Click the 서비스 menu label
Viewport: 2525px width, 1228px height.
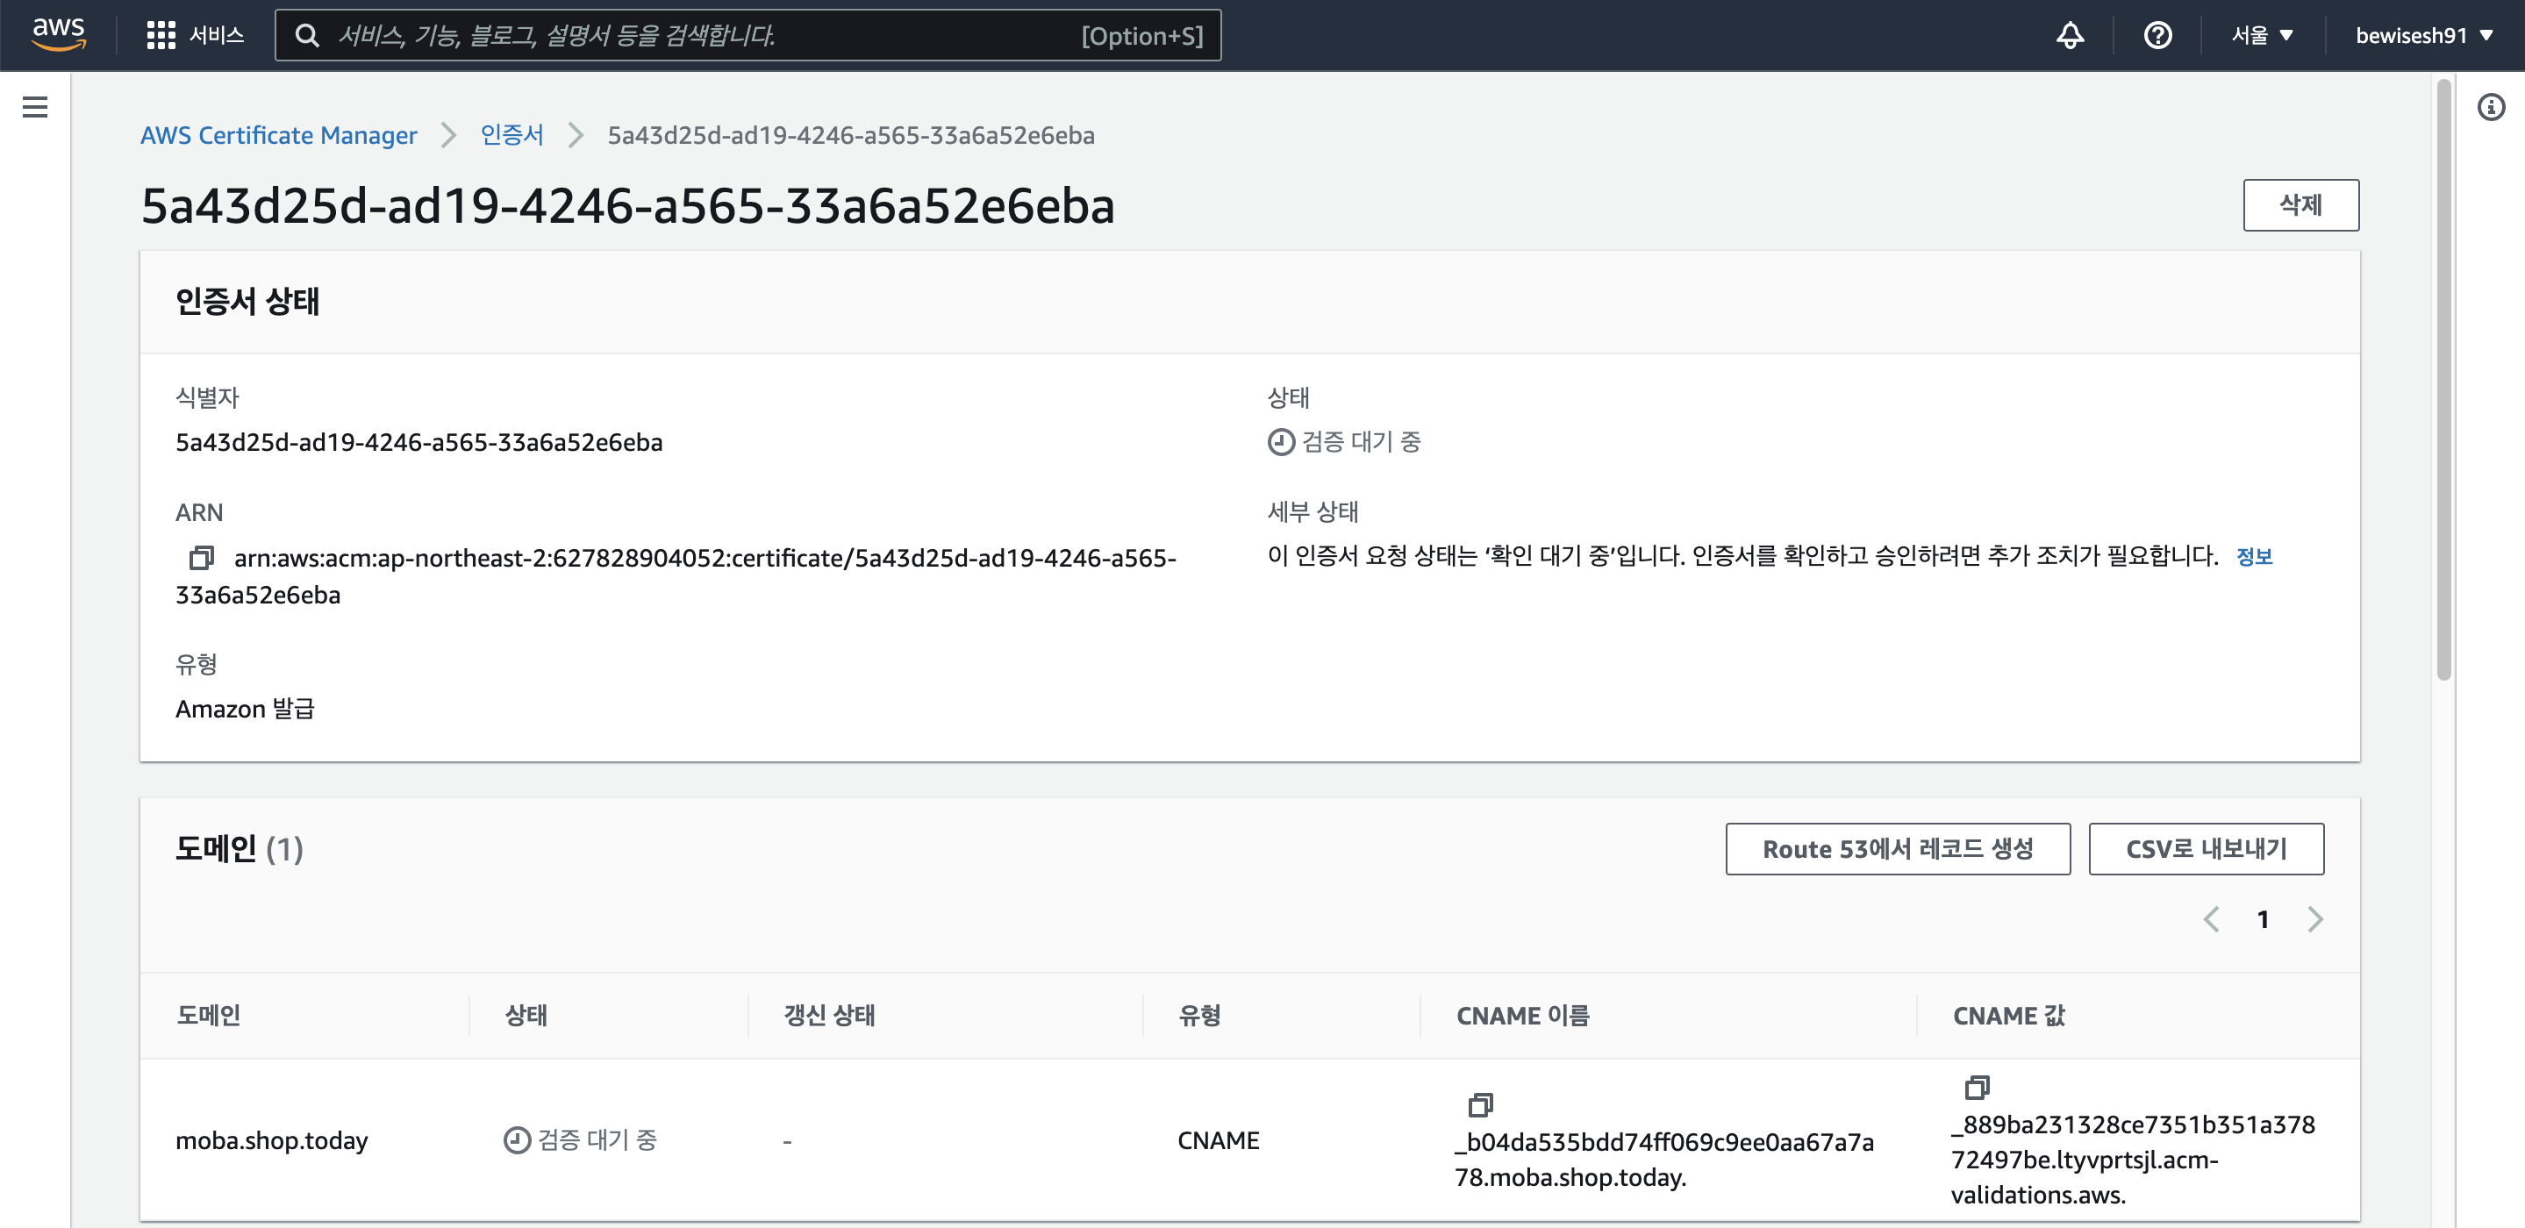[217, 35]
